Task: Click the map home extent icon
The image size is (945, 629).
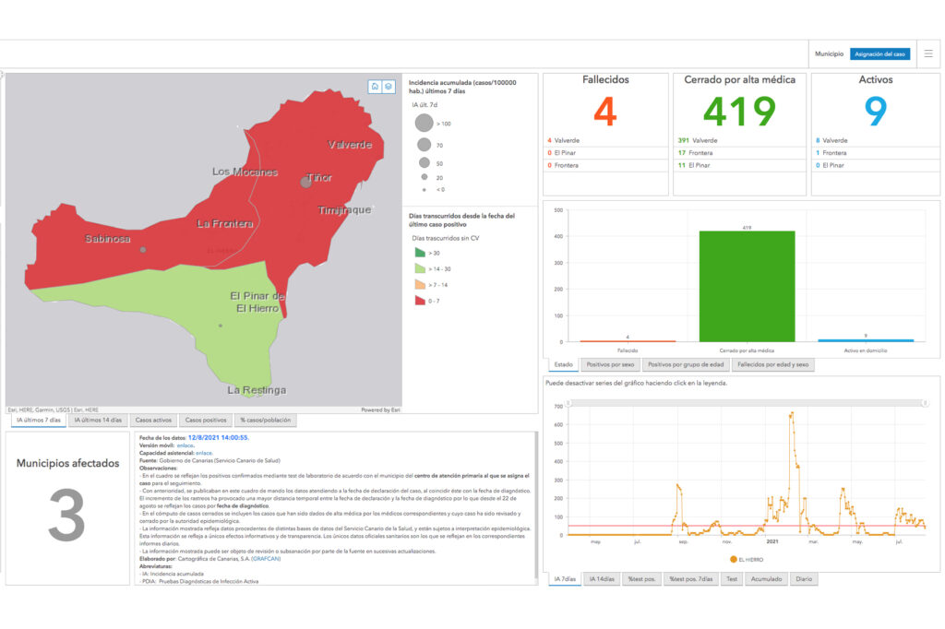Action: [376, 86]
